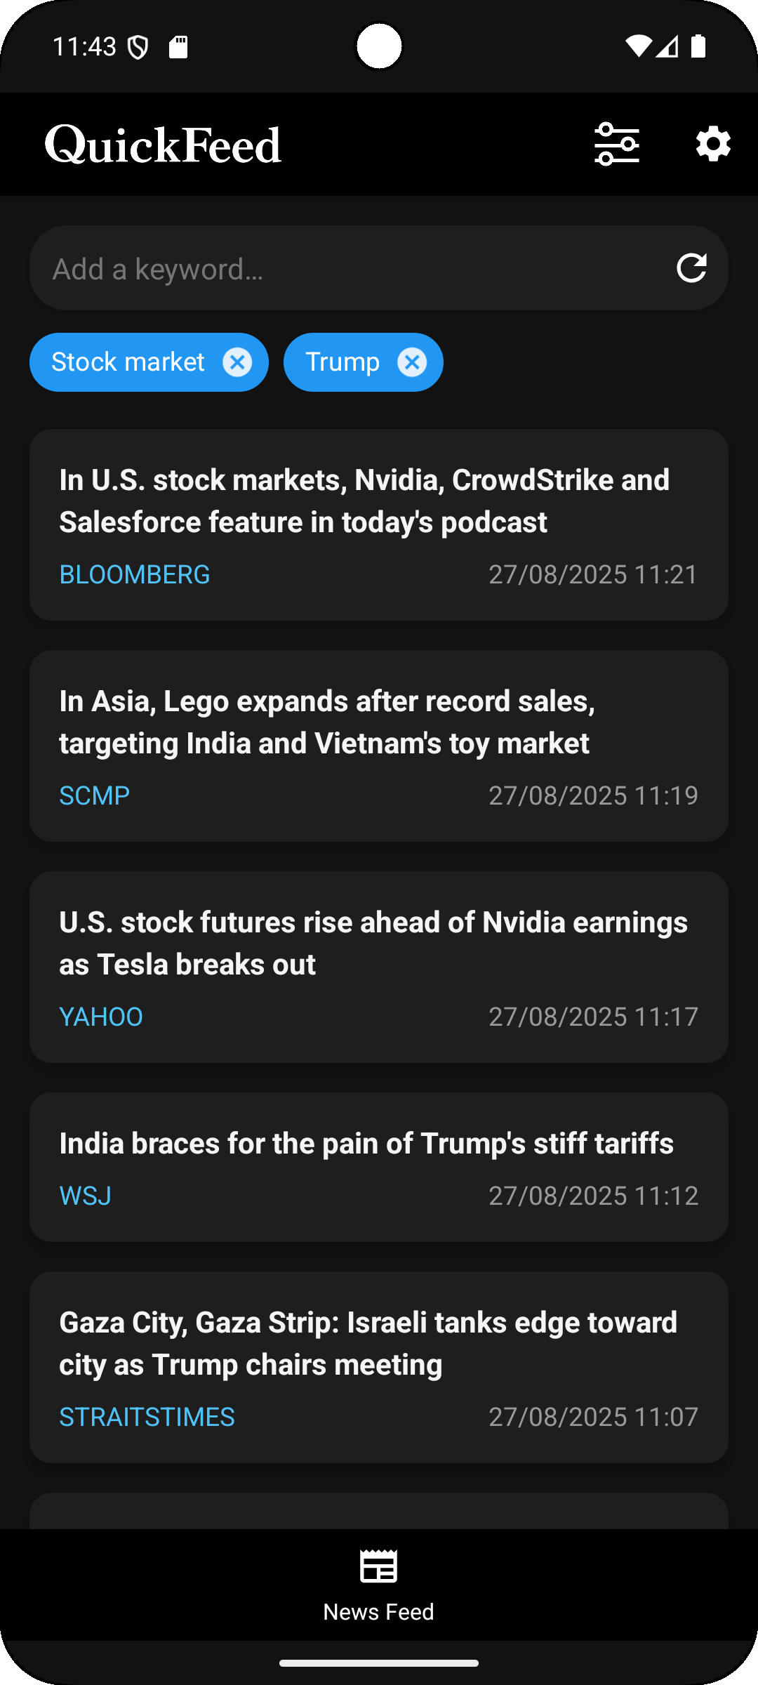Tap the QuickFeed app title
Image resolution: width=758 pixels, height=1685 pixels.
[163, 145]
